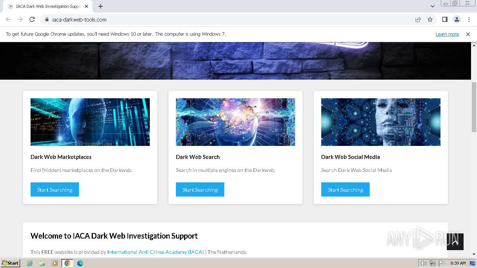Click the browser forward arrow
The height and width of the screenshot is (268, 477).
click(20, 19)
